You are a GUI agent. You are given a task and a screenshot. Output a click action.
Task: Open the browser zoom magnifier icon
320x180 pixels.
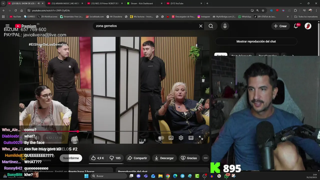(257, 10)
